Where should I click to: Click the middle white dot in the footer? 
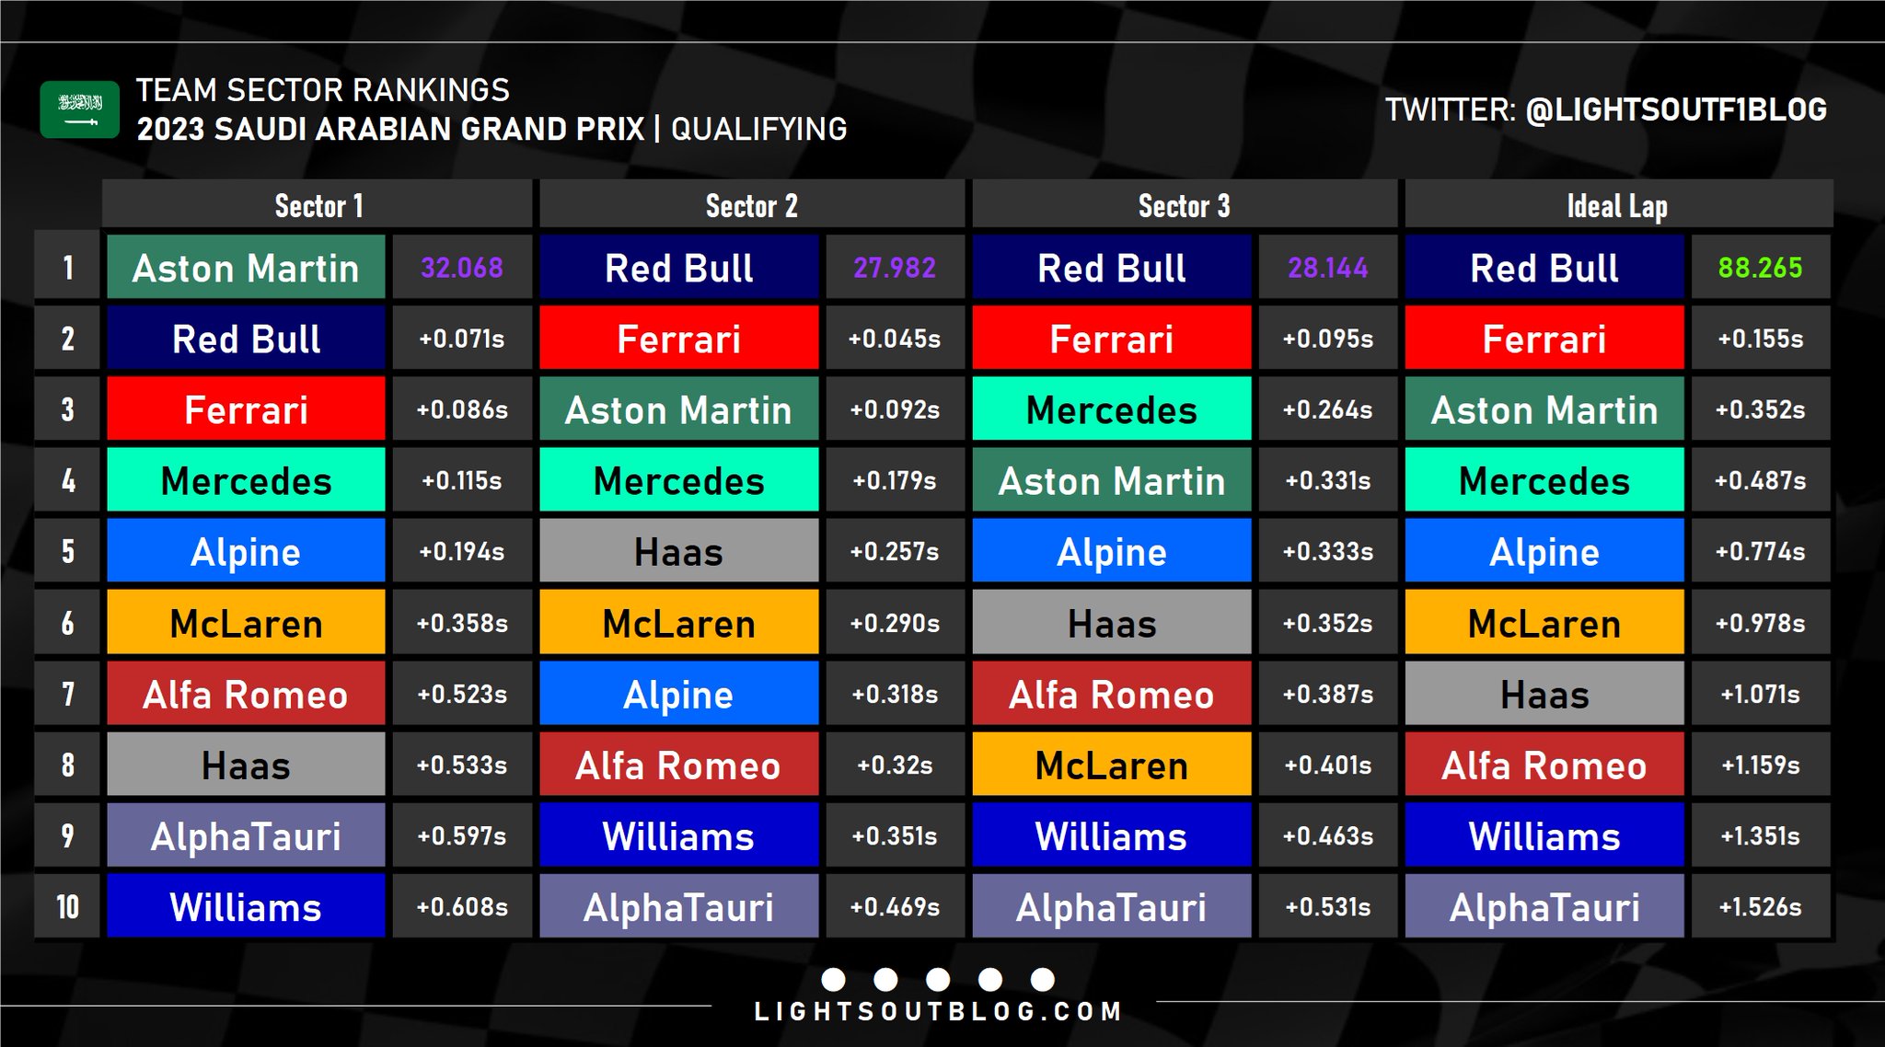[938, 979]
